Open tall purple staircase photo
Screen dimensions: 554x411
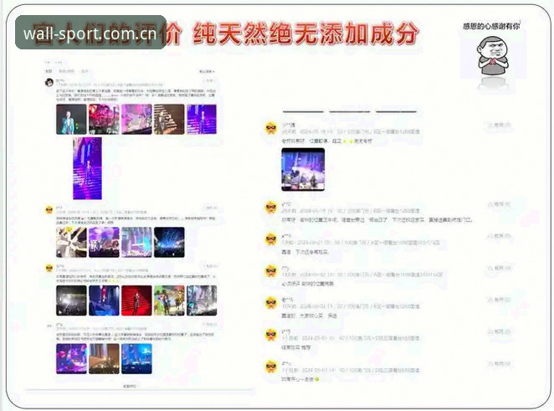[87, 168]
